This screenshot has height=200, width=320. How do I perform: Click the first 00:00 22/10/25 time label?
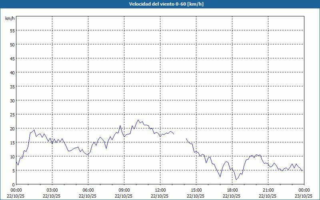(16, 192)
